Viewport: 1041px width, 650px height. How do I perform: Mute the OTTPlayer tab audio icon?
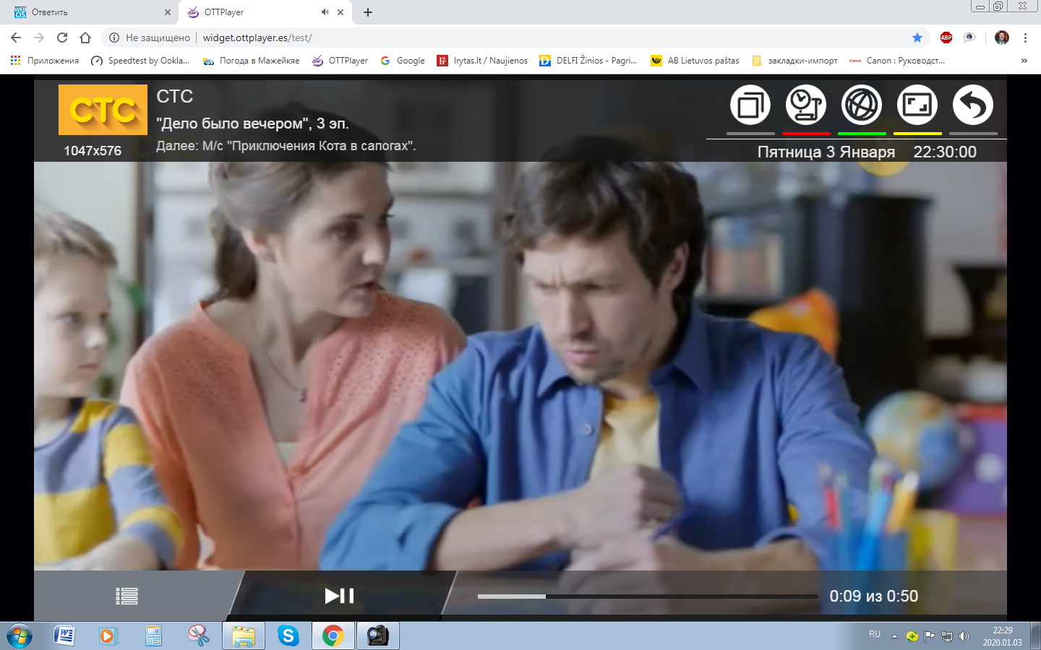click(x=325, y=12)
